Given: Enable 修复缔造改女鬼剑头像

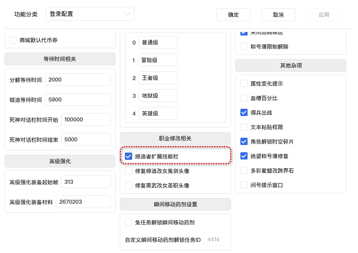Looking at the screenshot, I should click(129, 171).
